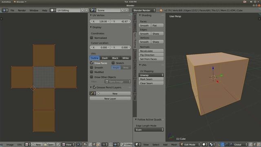Screen dimensions: 261x147
Task: Open the UV editor pivot point selector
Action: point(79,145)
